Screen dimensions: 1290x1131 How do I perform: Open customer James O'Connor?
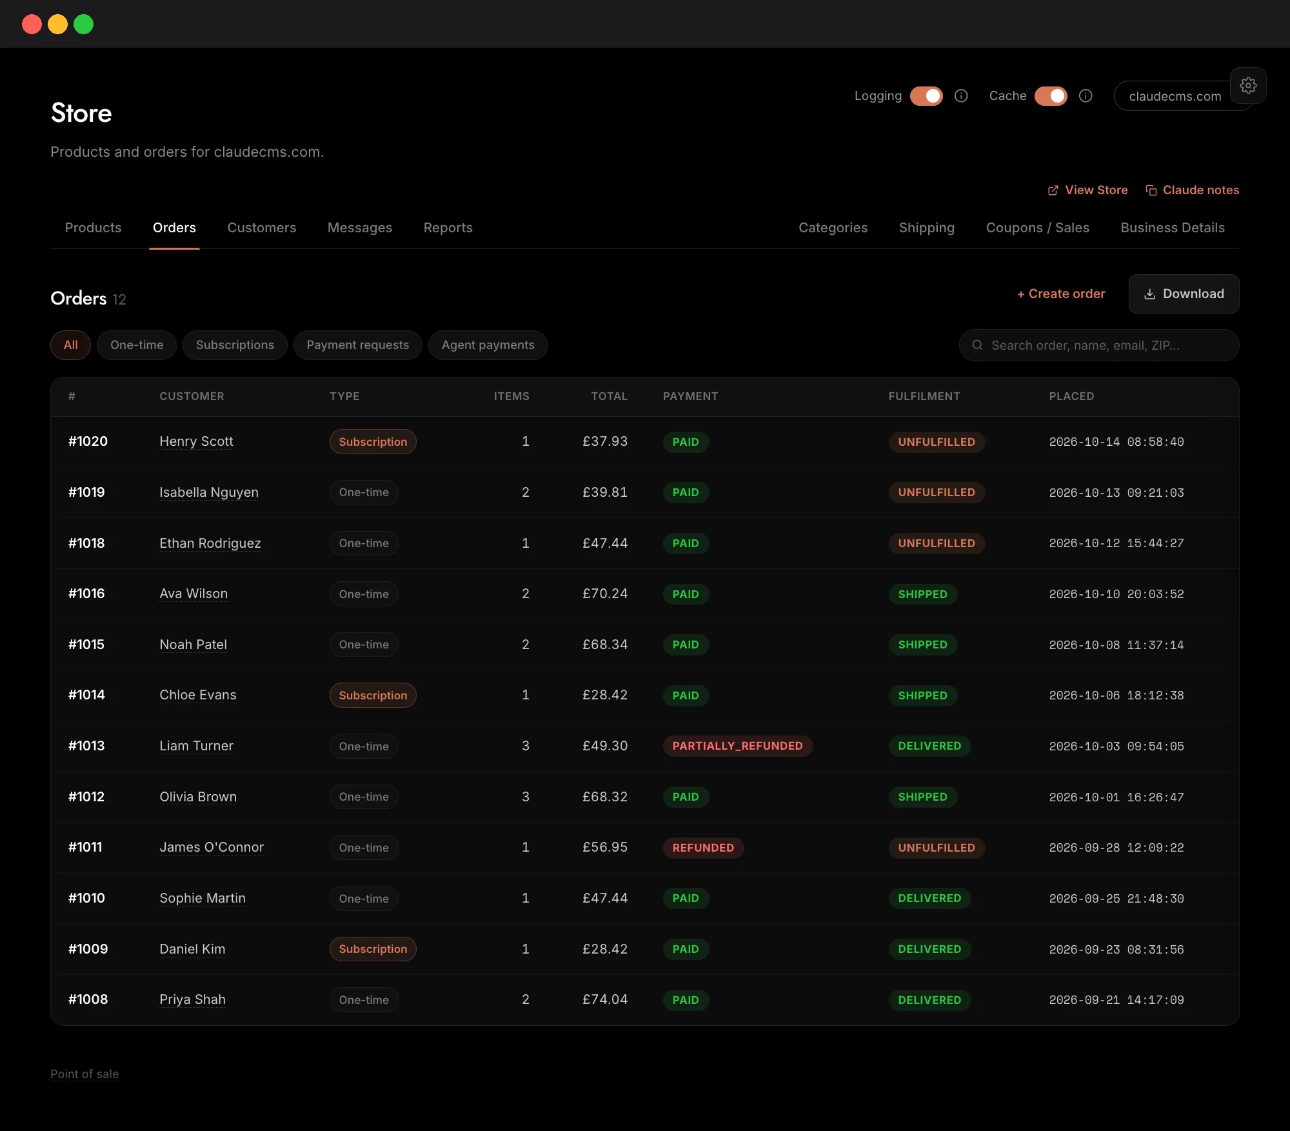point(212,847)
